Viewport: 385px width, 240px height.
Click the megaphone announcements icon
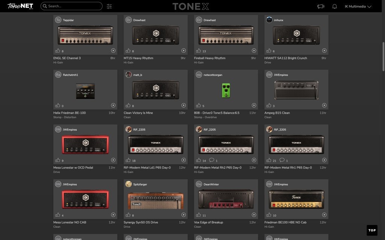coord(321,6)
